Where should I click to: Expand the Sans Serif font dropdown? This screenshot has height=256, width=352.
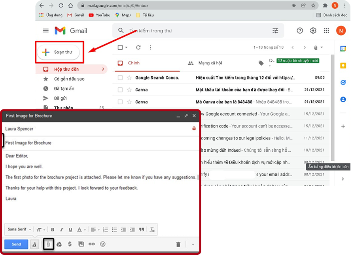19,230
